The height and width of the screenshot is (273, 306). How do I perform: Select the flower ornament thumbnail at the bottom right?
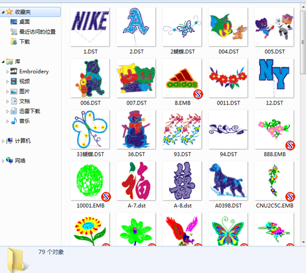point(274,229)
